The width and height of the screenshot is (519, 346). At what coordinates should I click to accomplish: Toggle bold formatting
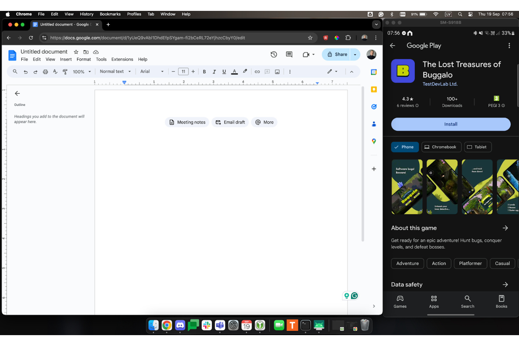click(x=204, y=72)
